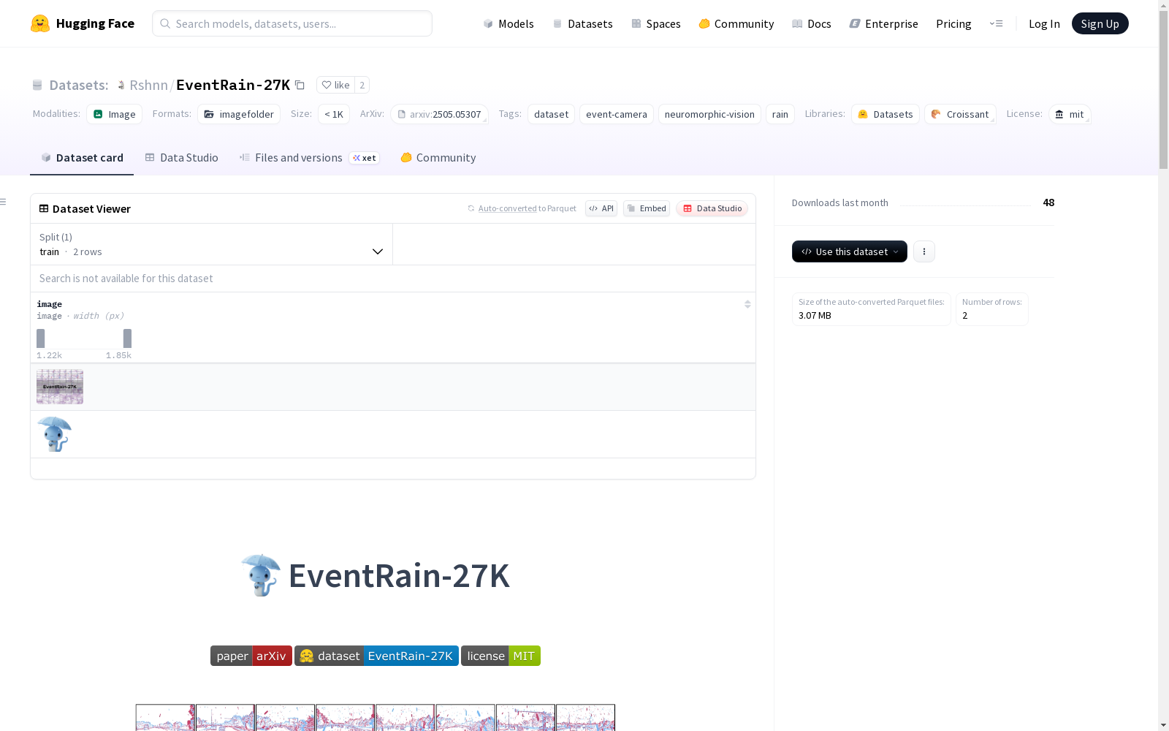
Task: Open the dataset Community tab
Action: (x=438, y=158)
